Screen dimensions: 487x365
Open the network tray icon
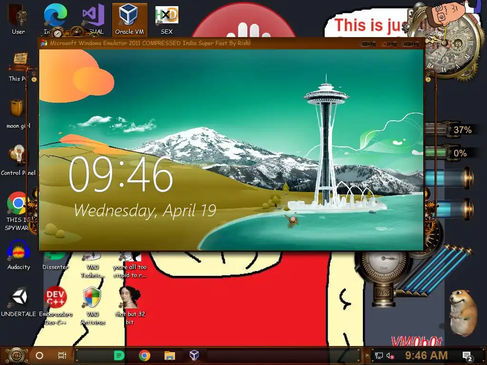379,355
